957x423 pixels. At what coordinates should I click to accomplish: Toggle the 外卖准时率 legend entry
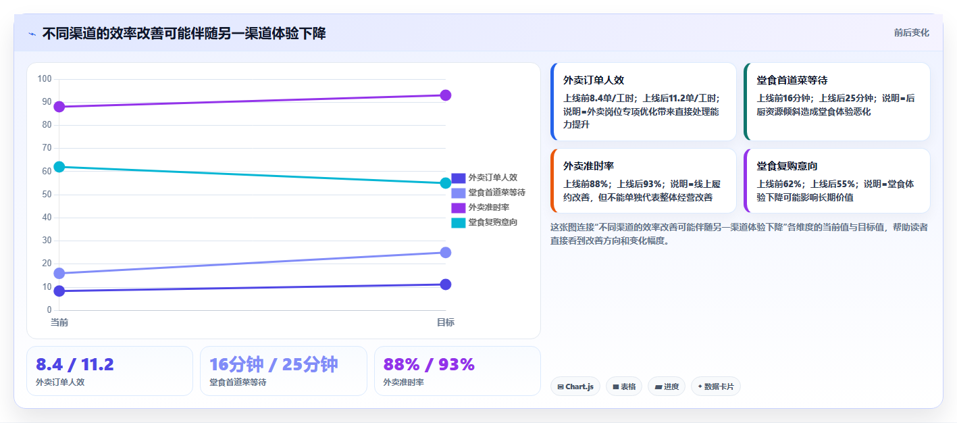click(x=480, y=207)
